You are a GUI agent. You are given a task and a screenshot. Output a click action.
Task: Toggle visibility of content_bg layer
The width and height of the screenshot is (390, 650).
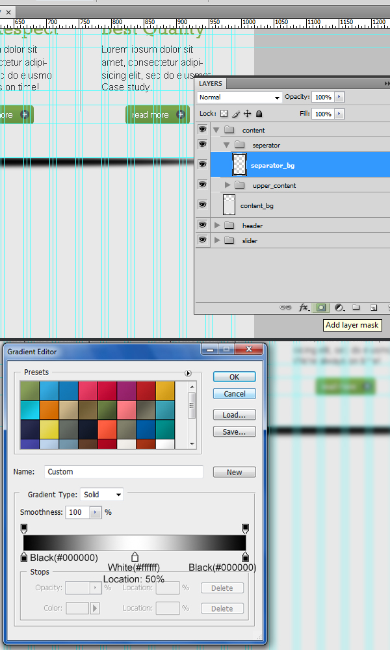[x=202, y=205]
